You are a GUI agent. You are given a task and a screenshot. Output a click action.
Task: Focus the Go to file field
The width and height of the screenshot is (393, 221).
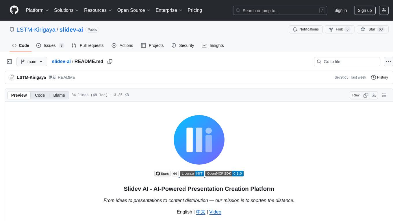click(x=347, y=62)
